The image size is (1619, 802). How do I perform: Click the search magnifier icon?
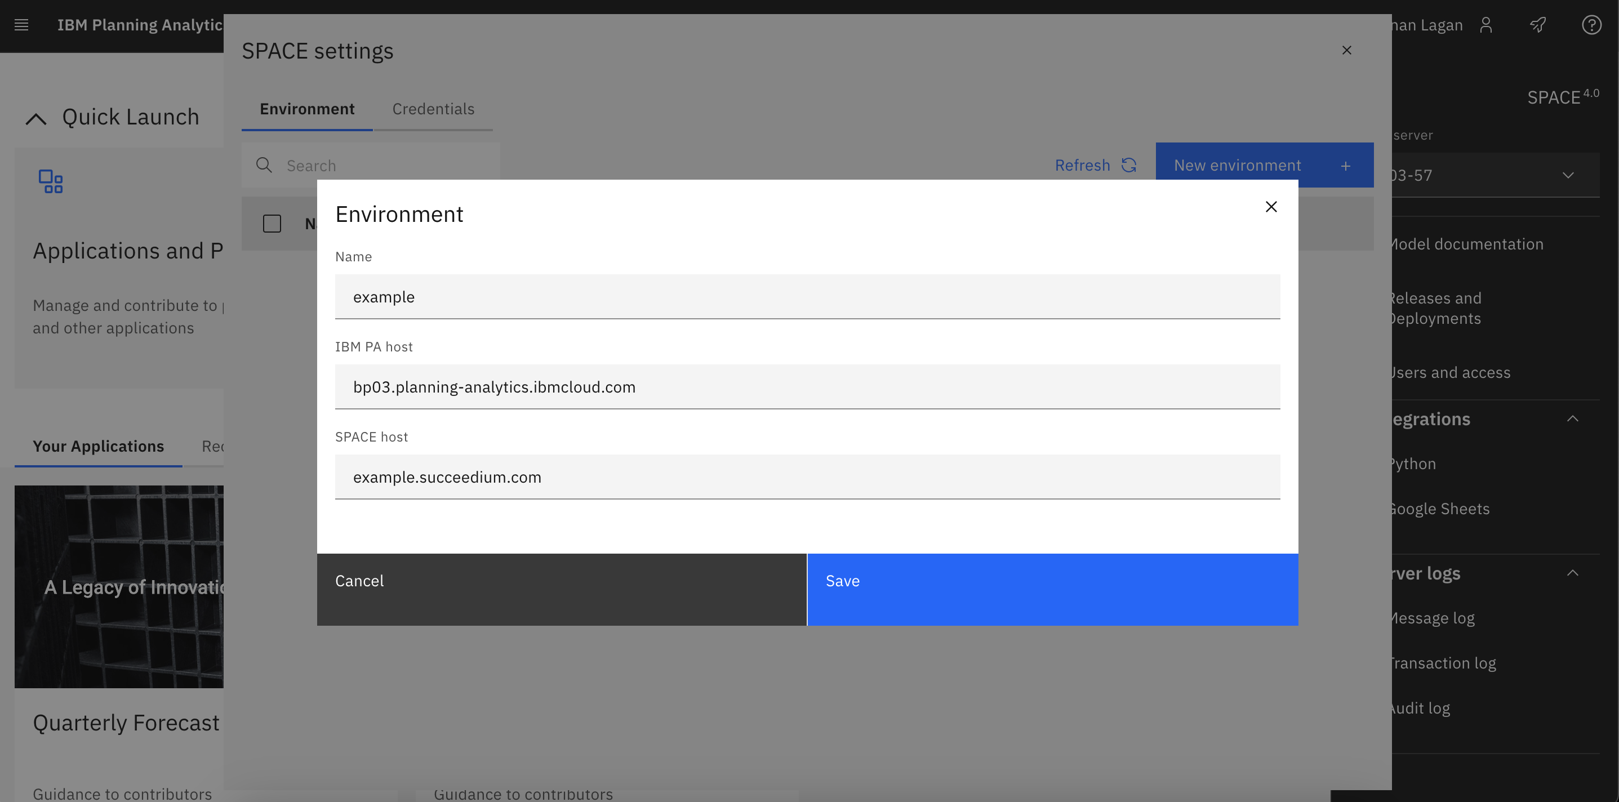[264, 166]
